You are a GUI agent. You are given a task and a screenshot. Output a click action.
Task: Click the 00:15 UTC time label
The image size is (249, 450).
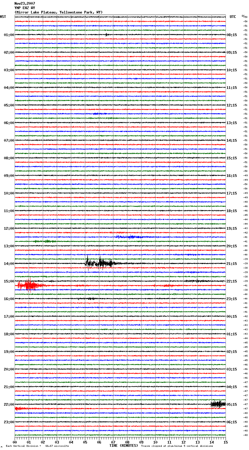(232, 317)
